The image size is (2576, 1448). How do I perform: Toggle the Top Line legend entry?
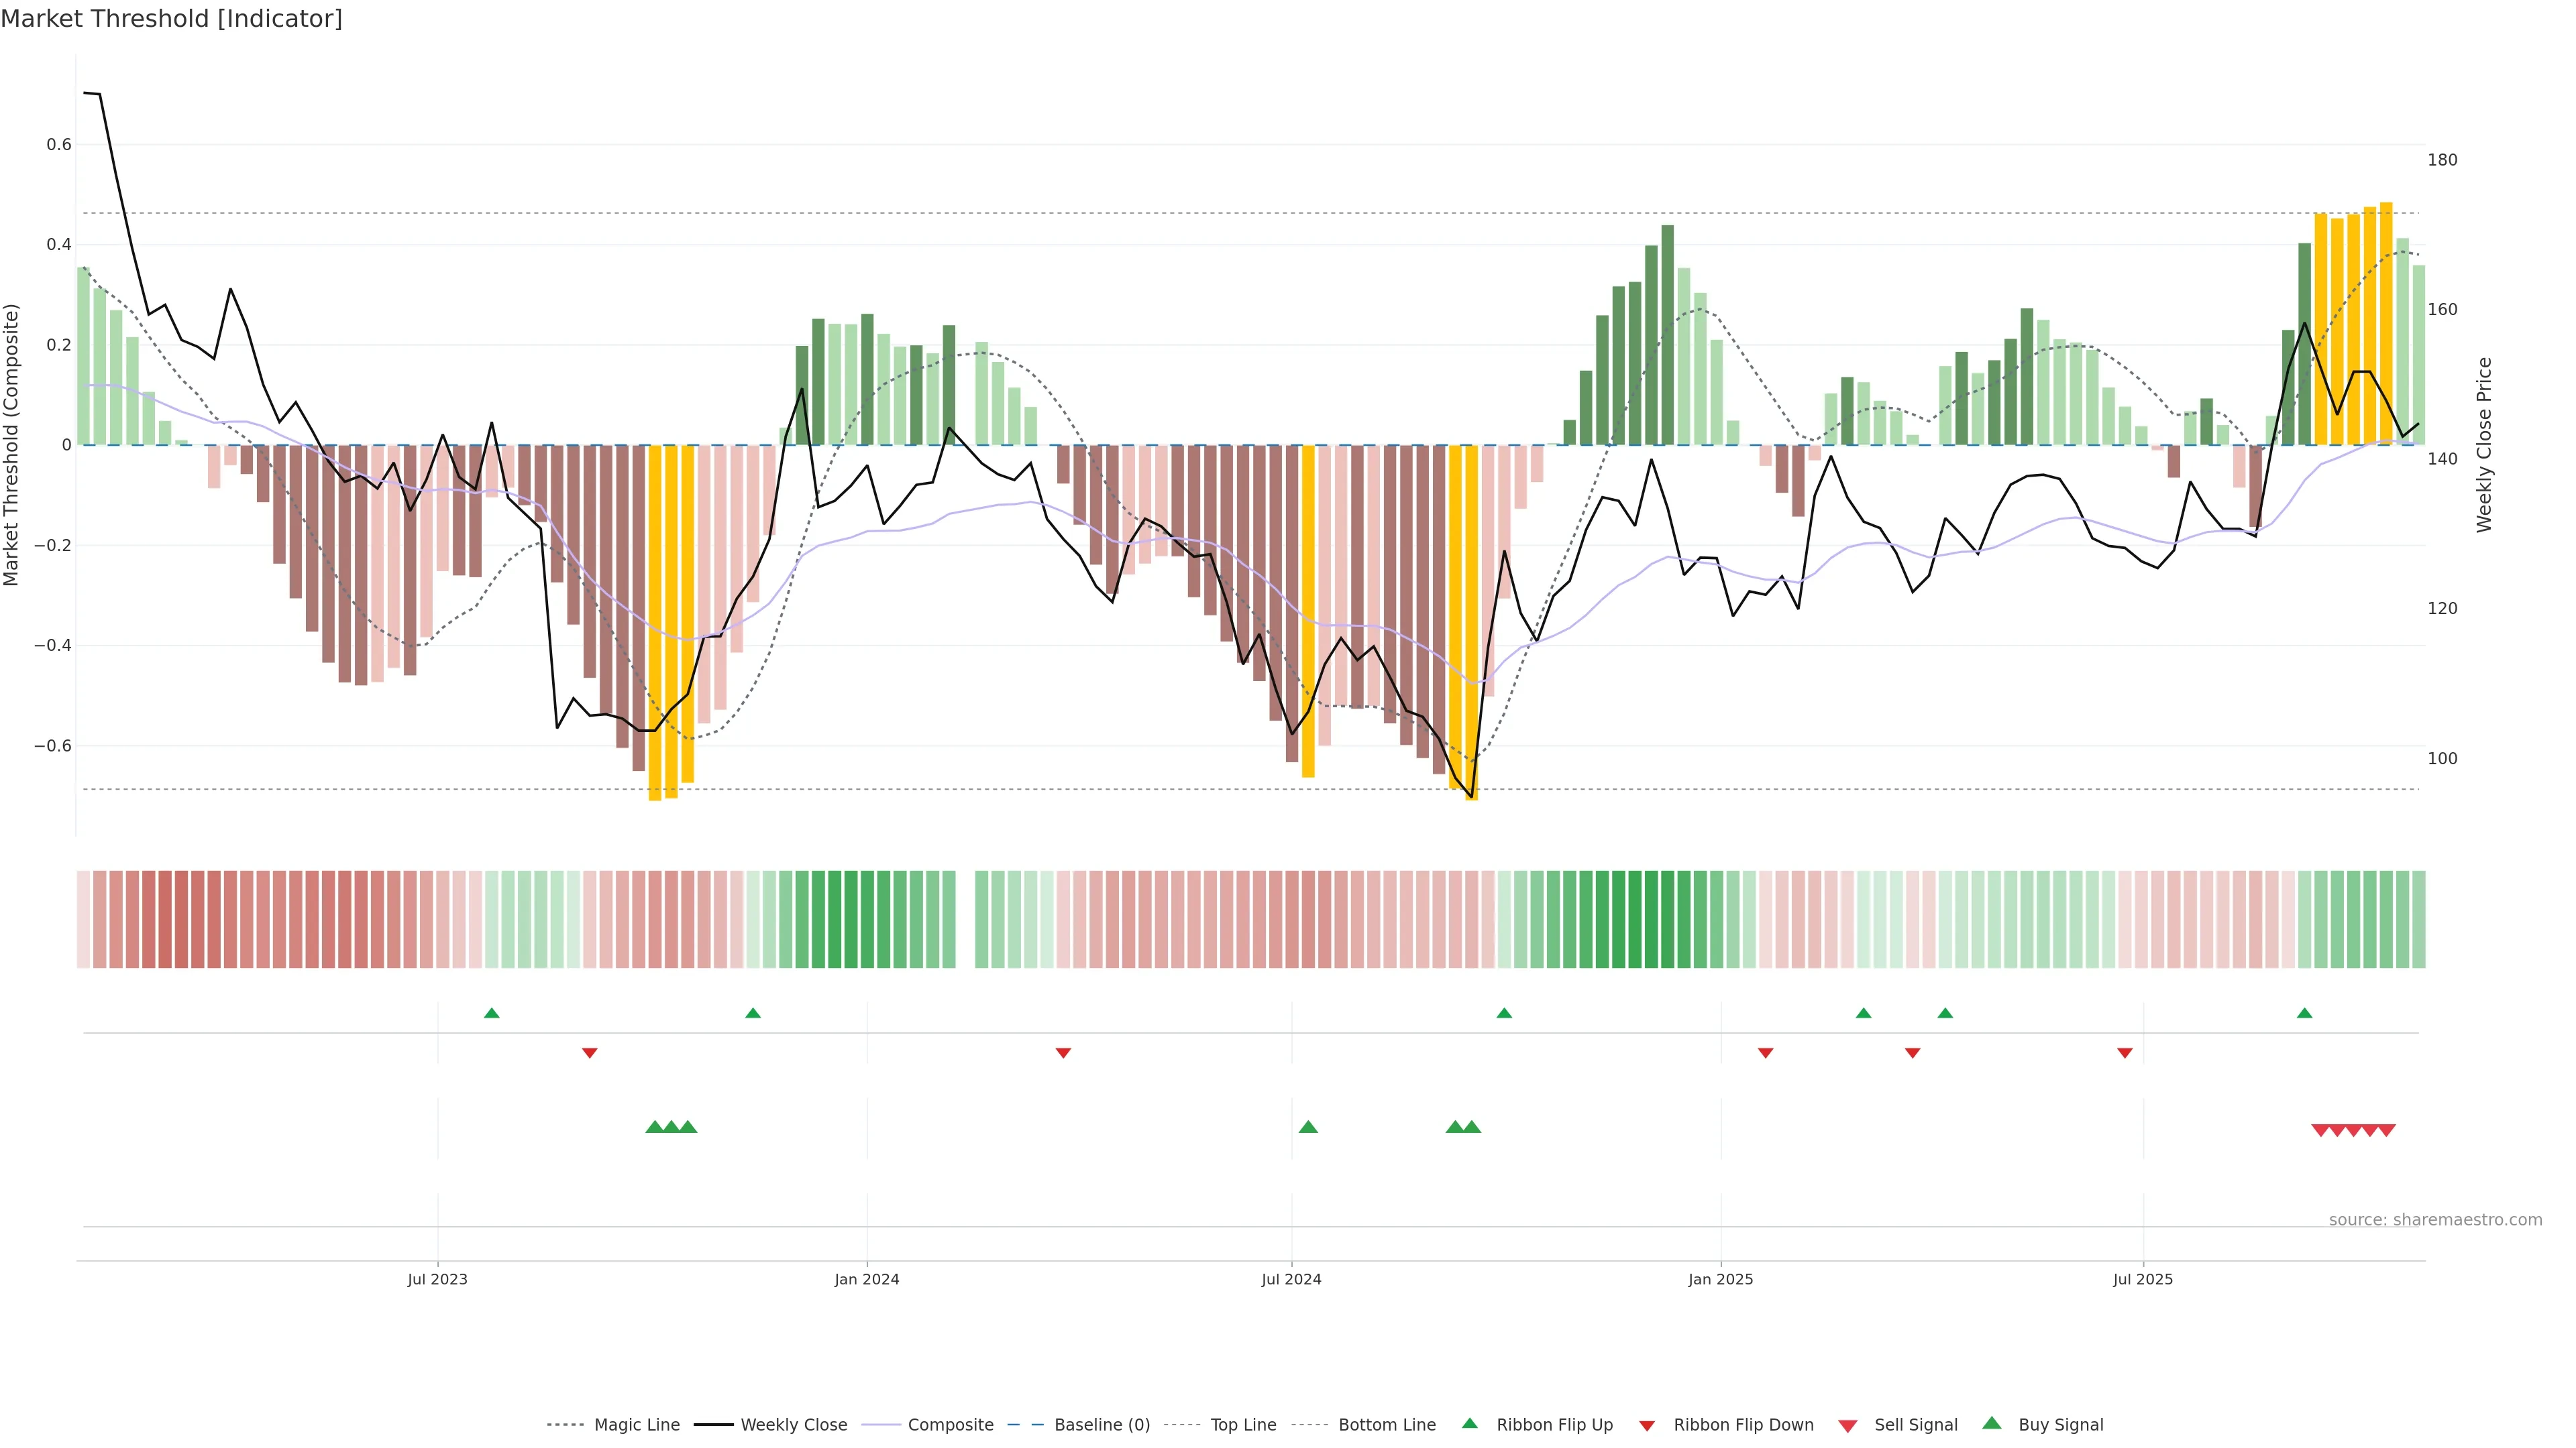[1243, 1425]
